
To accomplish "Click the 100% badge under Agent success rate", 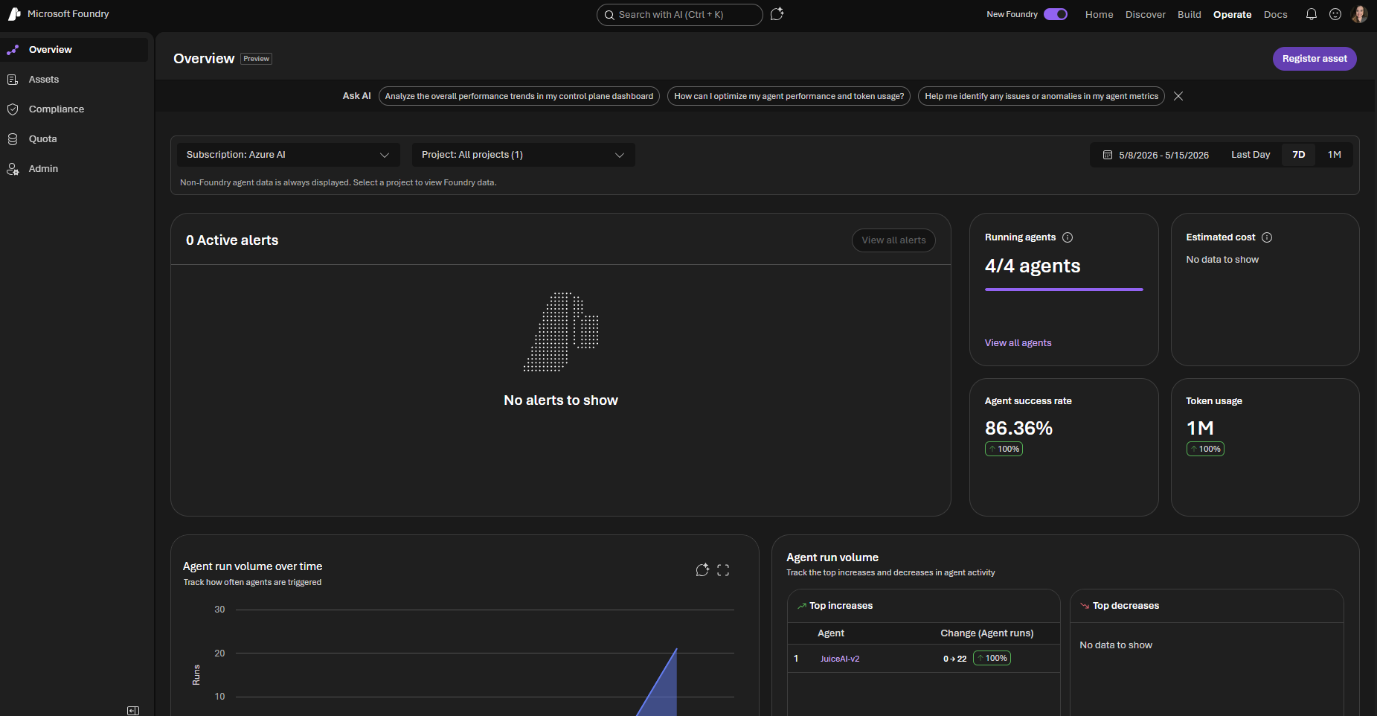I will 1004,449.
